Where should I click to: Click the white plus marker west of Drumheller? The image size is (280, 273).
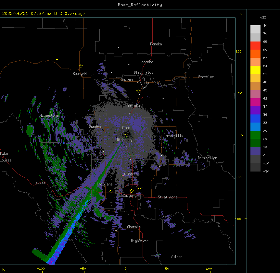pyautogui.click(x=199, y=122)
